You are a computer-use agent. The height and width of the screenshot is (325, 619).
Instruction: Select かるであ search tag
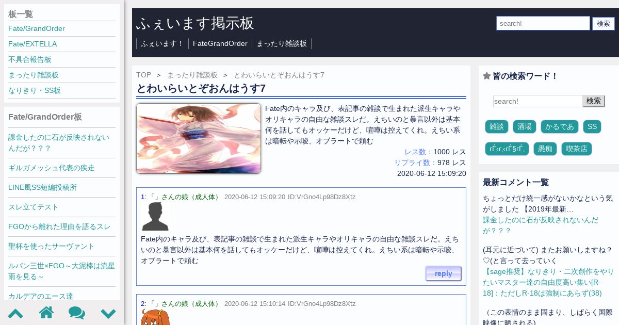click(560, 126)
